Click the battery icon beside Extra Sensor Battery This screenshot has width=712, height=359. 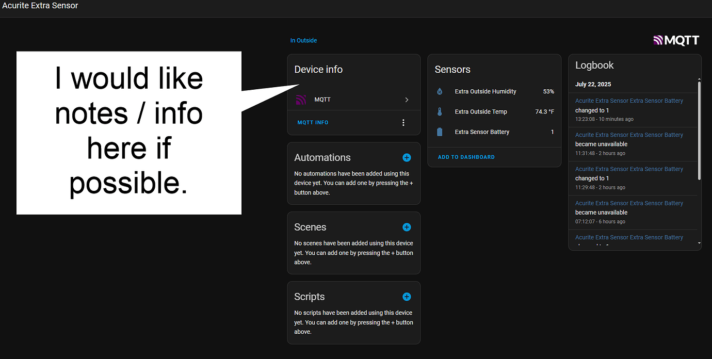(440, 132)
